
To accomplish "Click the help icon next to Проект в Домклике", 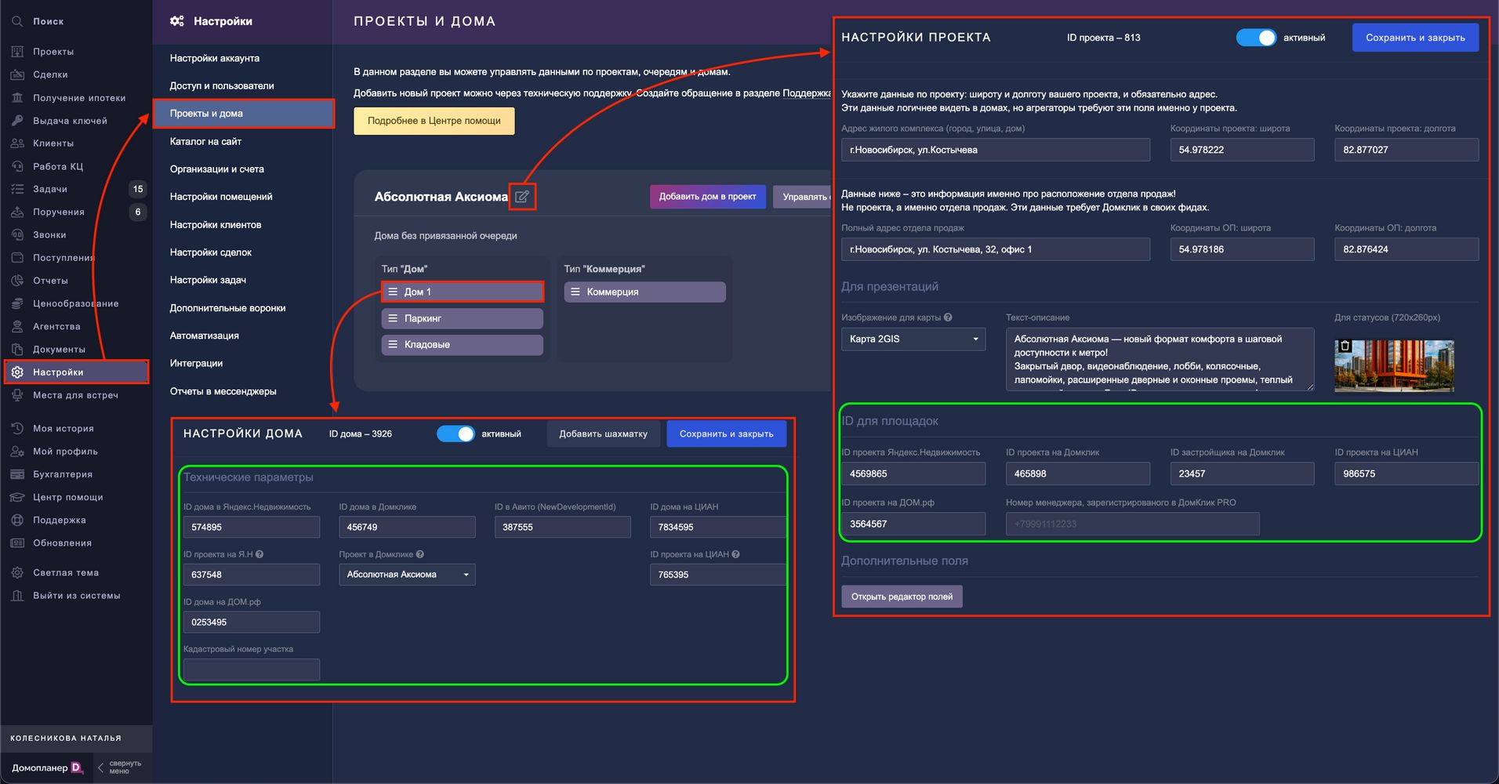I will pos(420,554).
